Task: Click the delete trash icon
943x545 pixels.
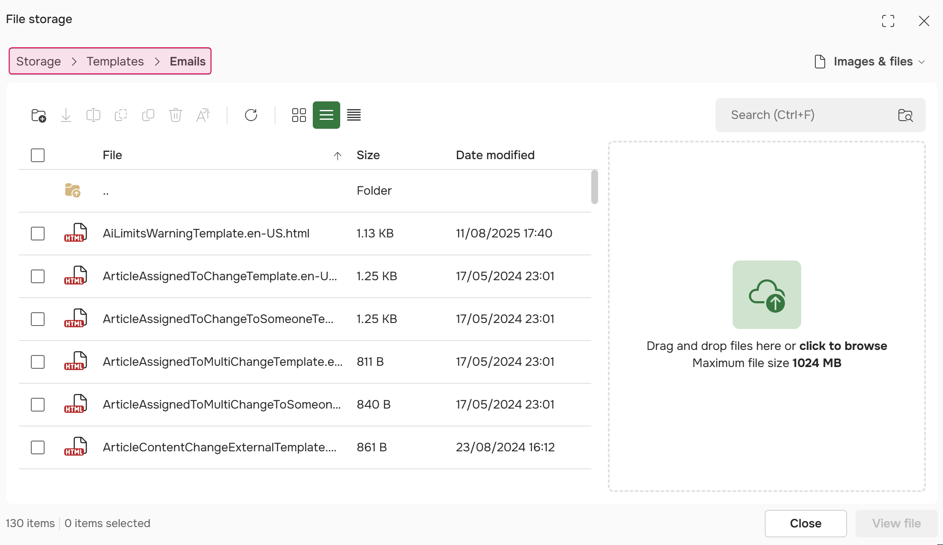Action: tap(176, 115)
